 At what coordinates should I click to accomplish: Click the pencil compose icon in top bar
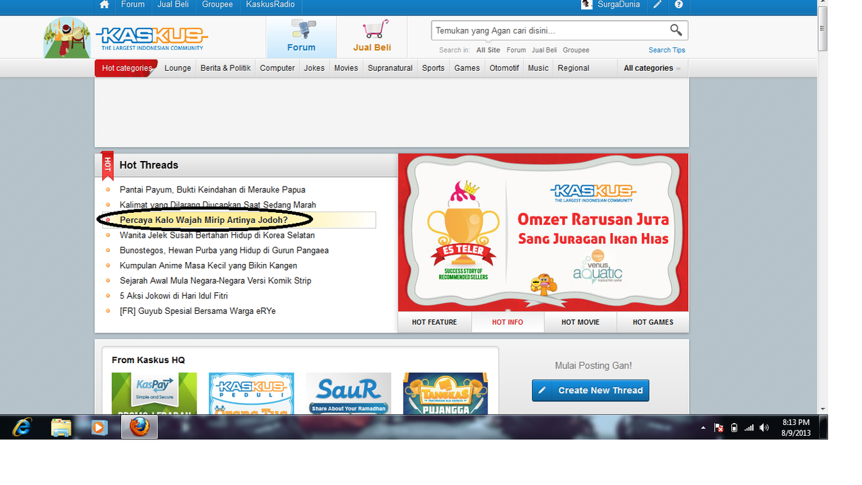pos(657,5)
